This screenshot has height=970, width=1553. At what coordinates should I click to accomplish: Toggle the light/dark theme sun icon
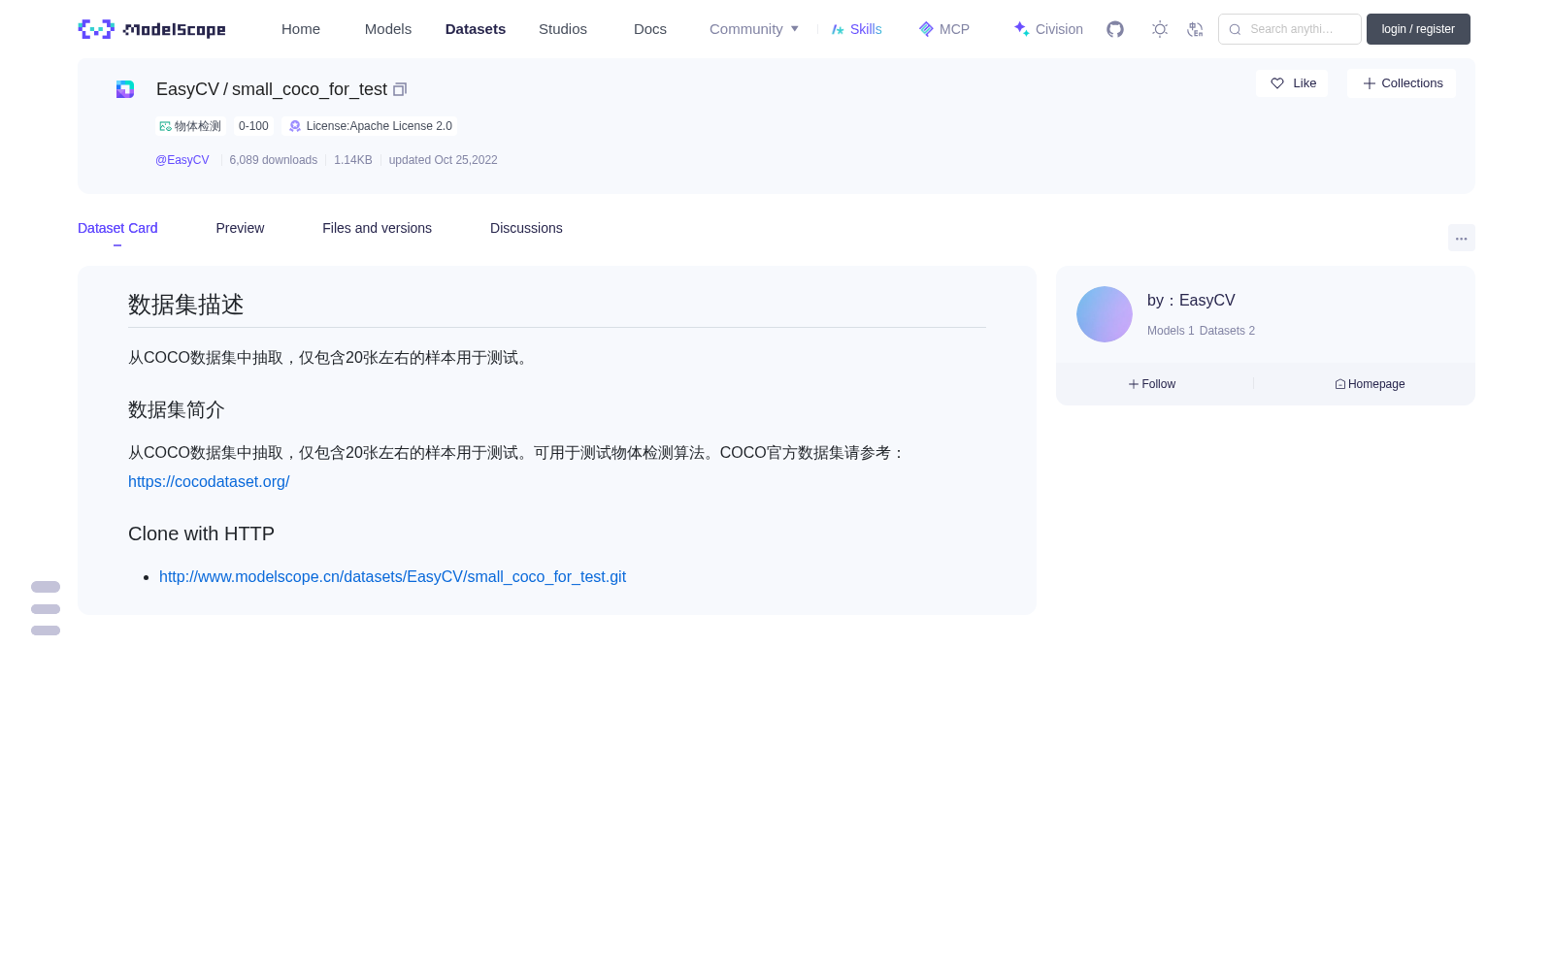[1160, 29]
